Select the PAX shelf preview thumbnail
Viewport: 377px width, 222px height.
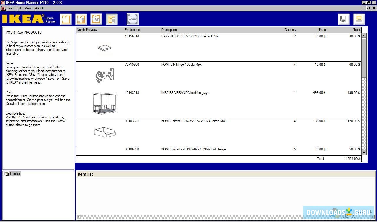coord(105,48)
